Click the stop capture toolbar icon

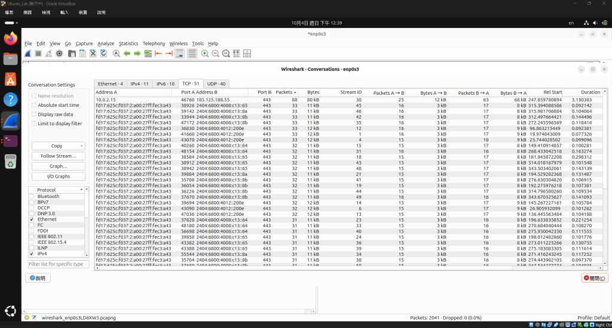pyautogui.click(x=38, y=53)
